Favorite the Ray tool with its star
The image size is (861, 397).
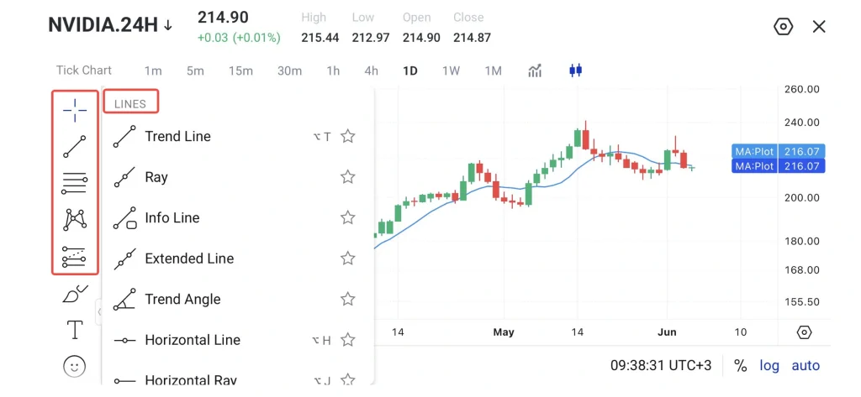coord(347,176)
